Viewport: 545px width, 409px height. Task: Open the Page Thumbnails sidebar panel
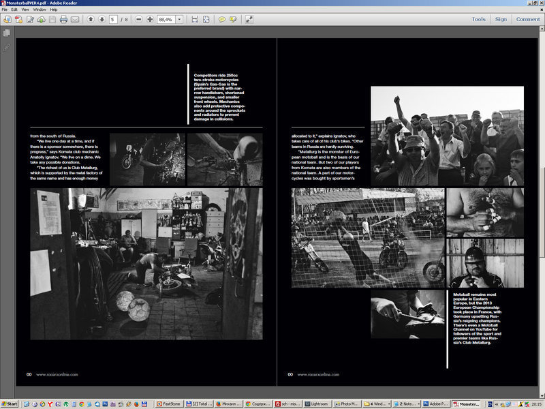click(x=6, y=32)
